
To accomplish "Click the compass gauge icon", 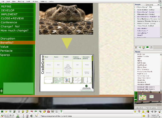I will [x=27, y=116].
